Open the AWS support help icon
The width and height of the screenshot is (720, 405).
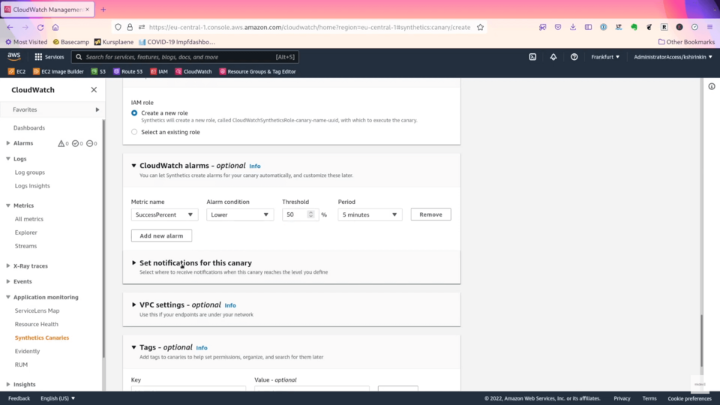(x=574, y=57)
